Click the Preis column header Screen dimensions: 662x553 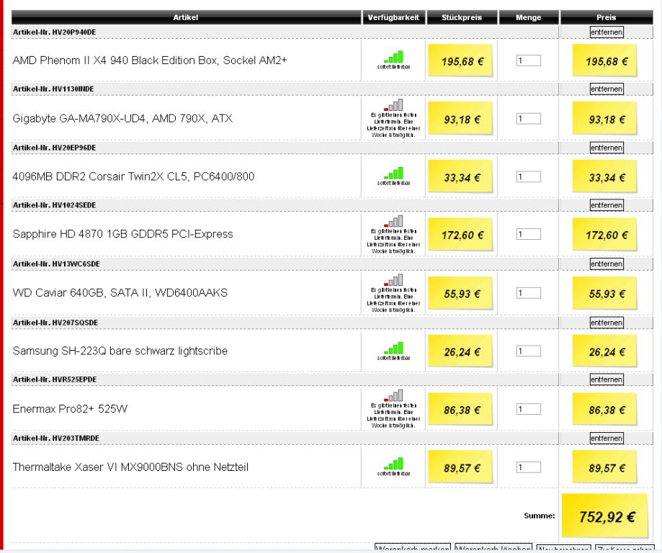coord(607,17)
